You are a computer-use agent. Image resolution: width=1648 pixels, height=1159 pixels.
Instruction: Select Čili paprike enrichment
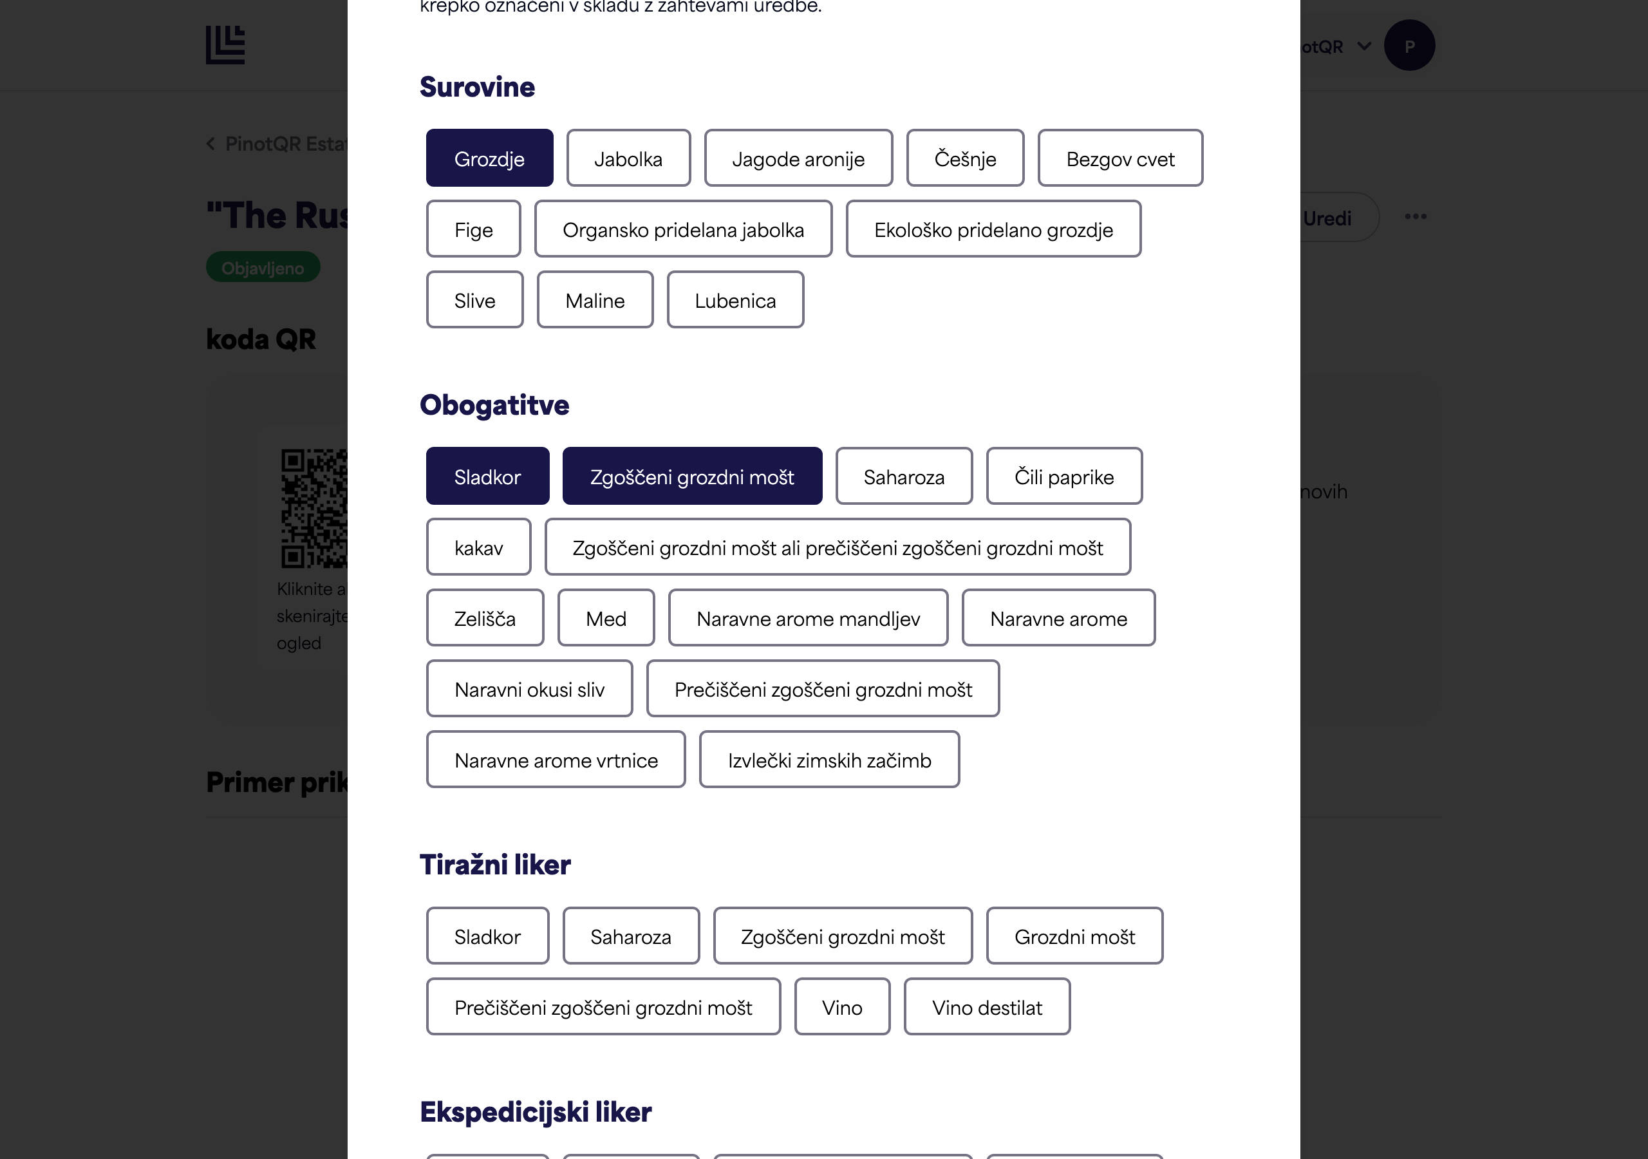pos(1063,476)
